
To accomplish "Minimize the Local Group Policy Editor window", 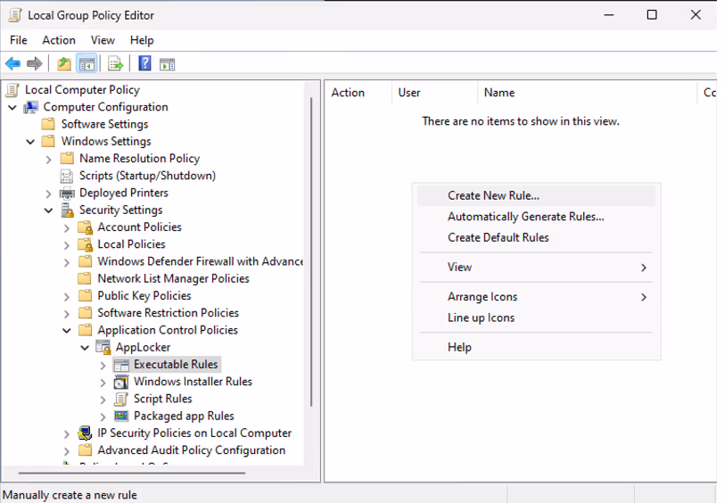I will [x=609, y=15].
